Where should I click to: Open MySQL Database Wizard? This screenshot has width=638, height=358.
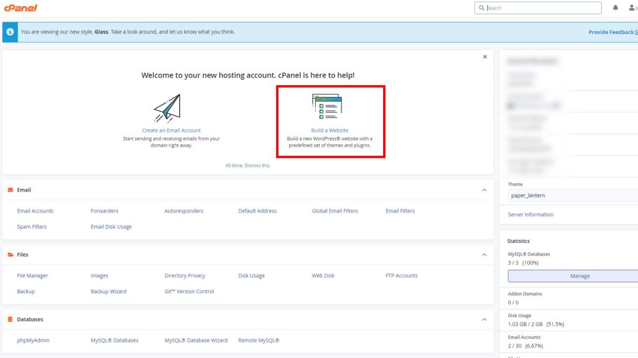196,341
